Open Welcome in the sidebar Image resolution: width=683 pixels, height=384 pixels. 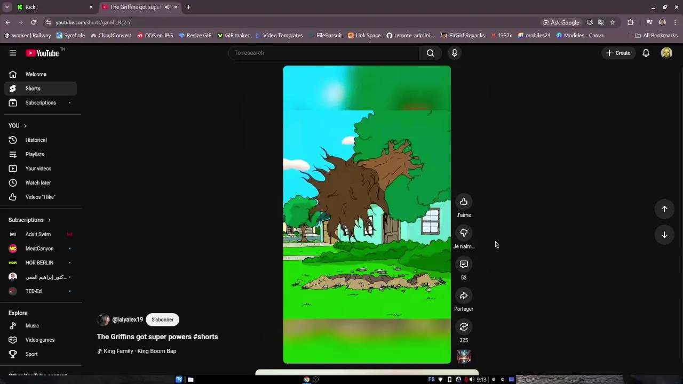tap(41, 74)
